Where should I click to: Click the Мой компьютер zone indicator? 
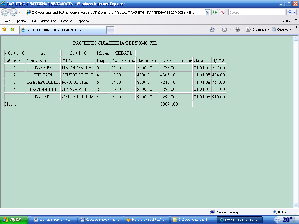point(225,212)
